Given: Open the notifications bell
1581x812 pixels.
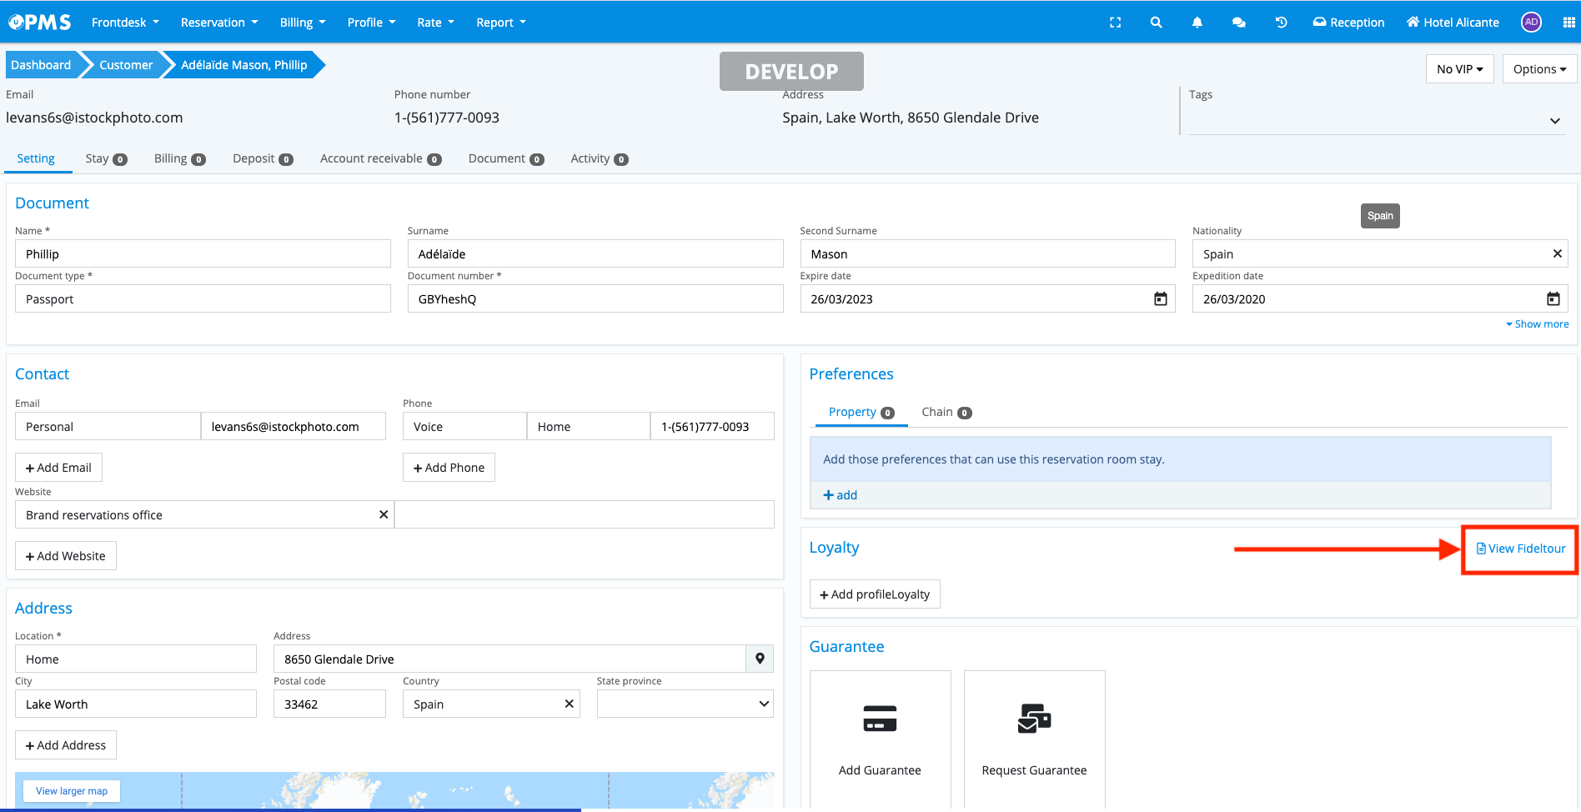Looking at the screenshot, I should 1197,23.
